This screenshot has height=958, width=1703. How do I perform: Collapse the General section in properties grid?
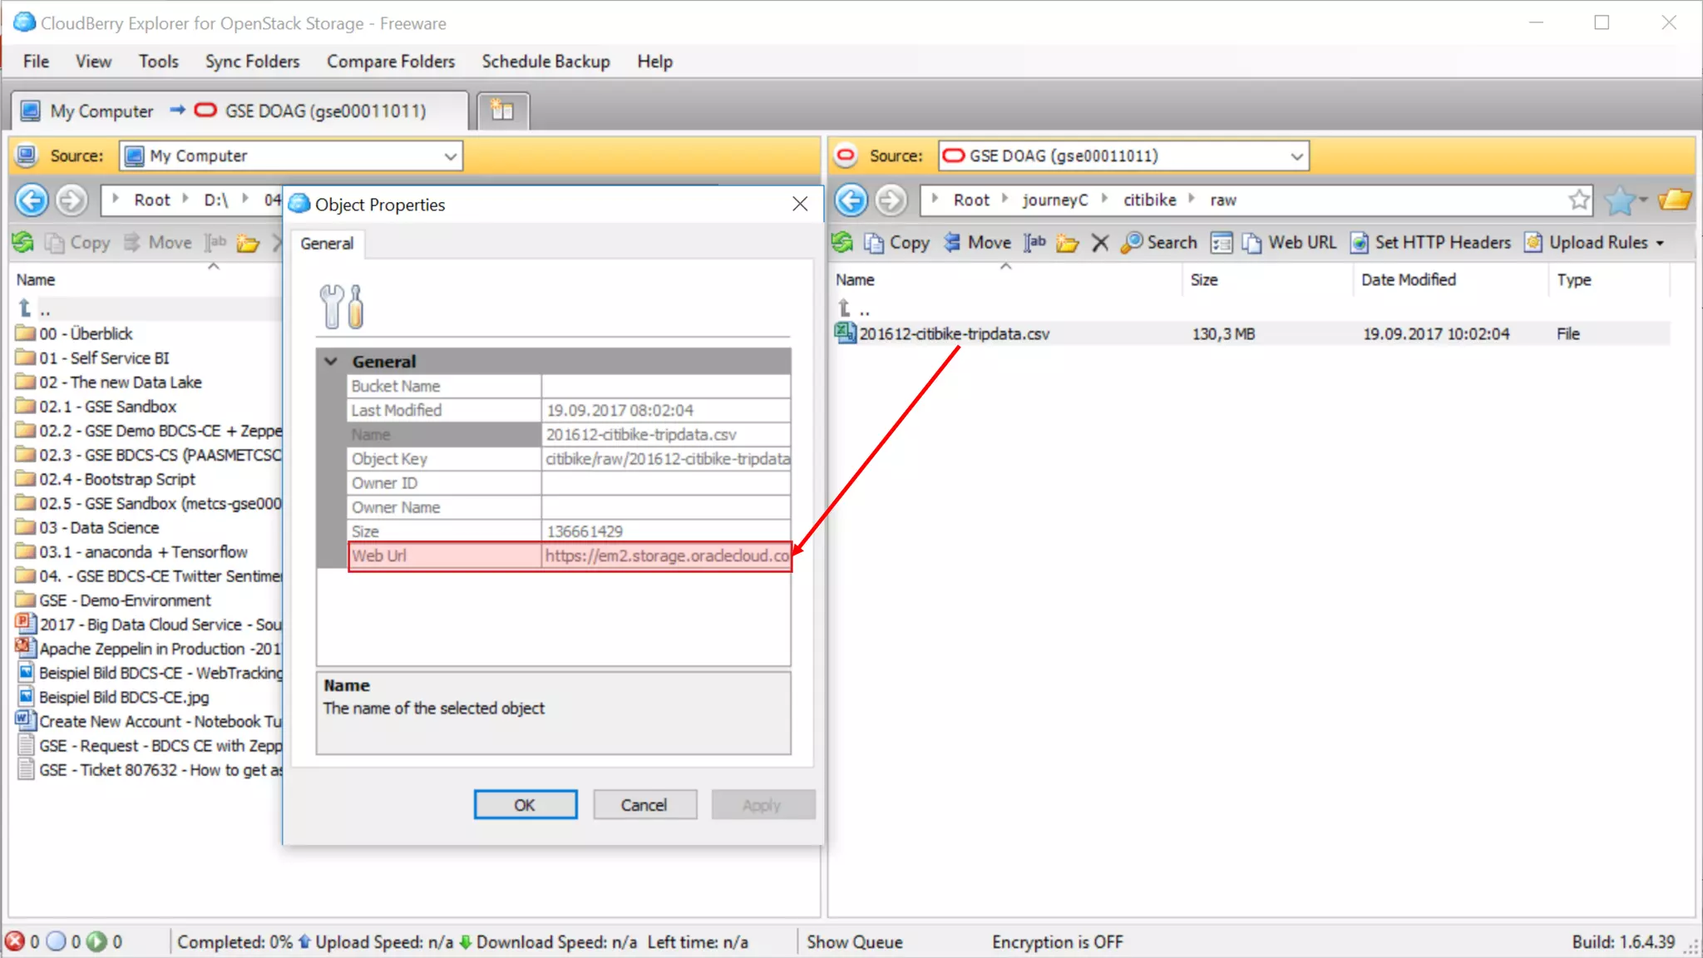point(332,361)
